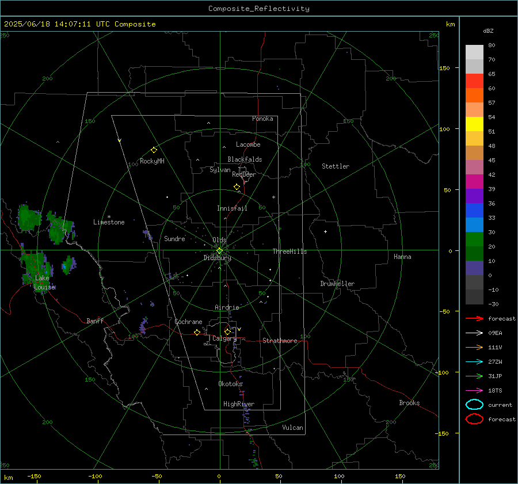The height and width of the screenshot is (484, 518).
Task: Click the Stettler city label
Action: 336,166
